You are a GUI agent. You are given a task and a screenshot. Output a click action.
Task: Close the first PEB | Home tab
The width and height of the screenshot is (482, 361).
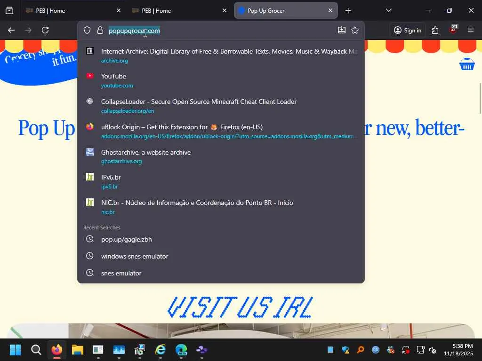coord(118,10)
